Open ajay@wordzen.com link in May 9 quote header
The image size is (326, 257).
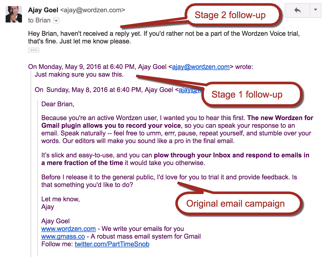(x=201, y=67)
